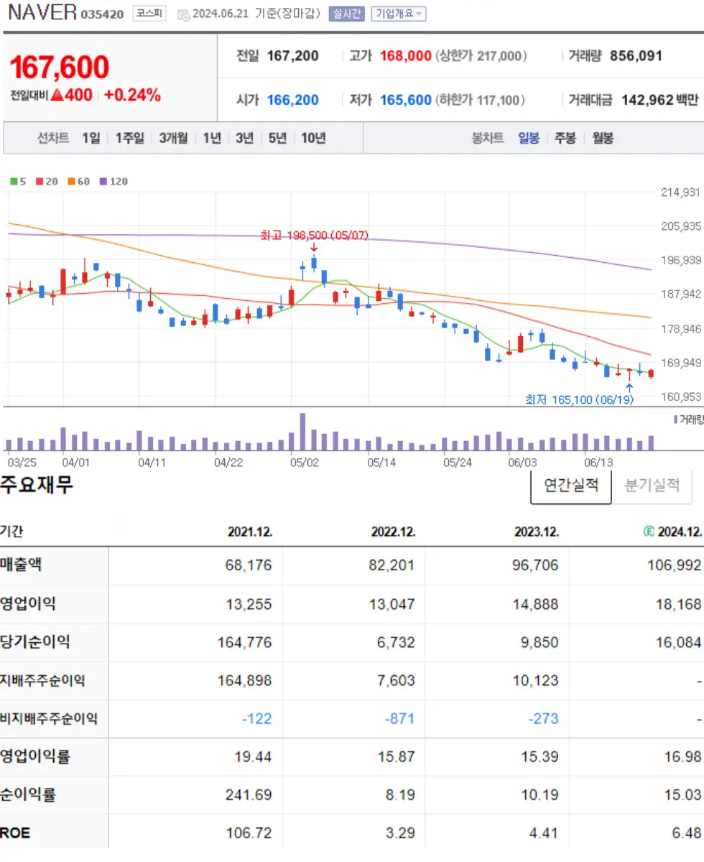Click the 전일 value 167,200
This screenshot has height=862, width=704.
tap(293, 55)
